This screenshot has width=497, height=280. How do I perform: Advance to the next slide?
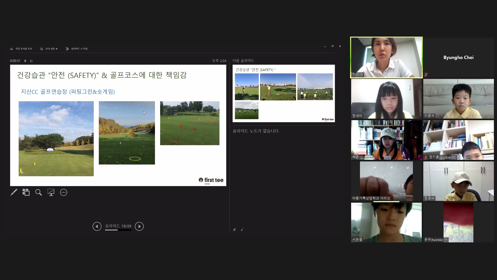[139, 226]
